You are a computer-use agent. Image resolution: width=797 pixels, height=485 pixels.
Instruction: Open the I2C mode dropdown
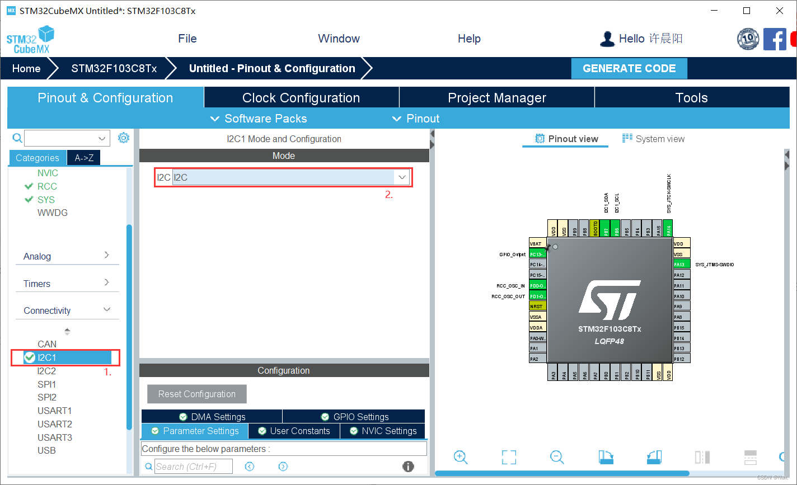(402, 177)
